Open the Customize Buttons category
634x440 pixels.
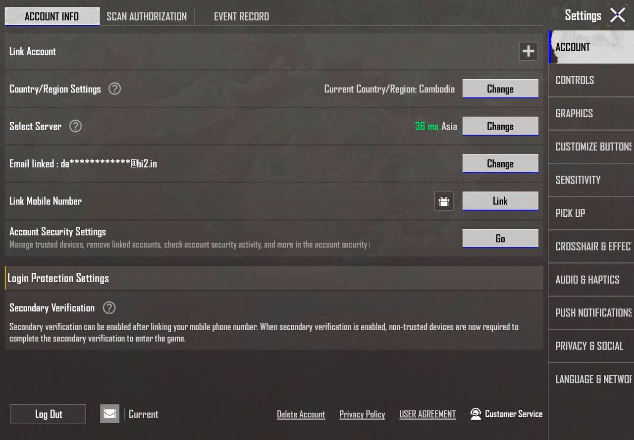tap(591, 147)
